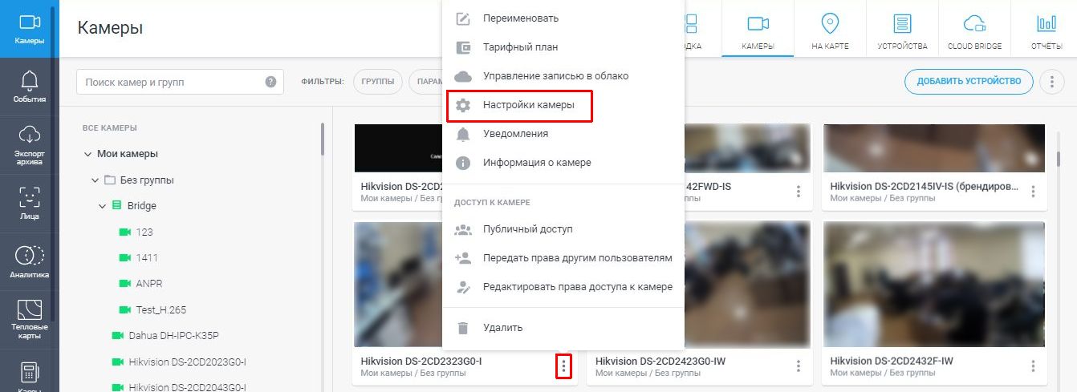Viewport: 1077px width, 392px height.
Task: Click the add device button
Action: click(969, 81)
